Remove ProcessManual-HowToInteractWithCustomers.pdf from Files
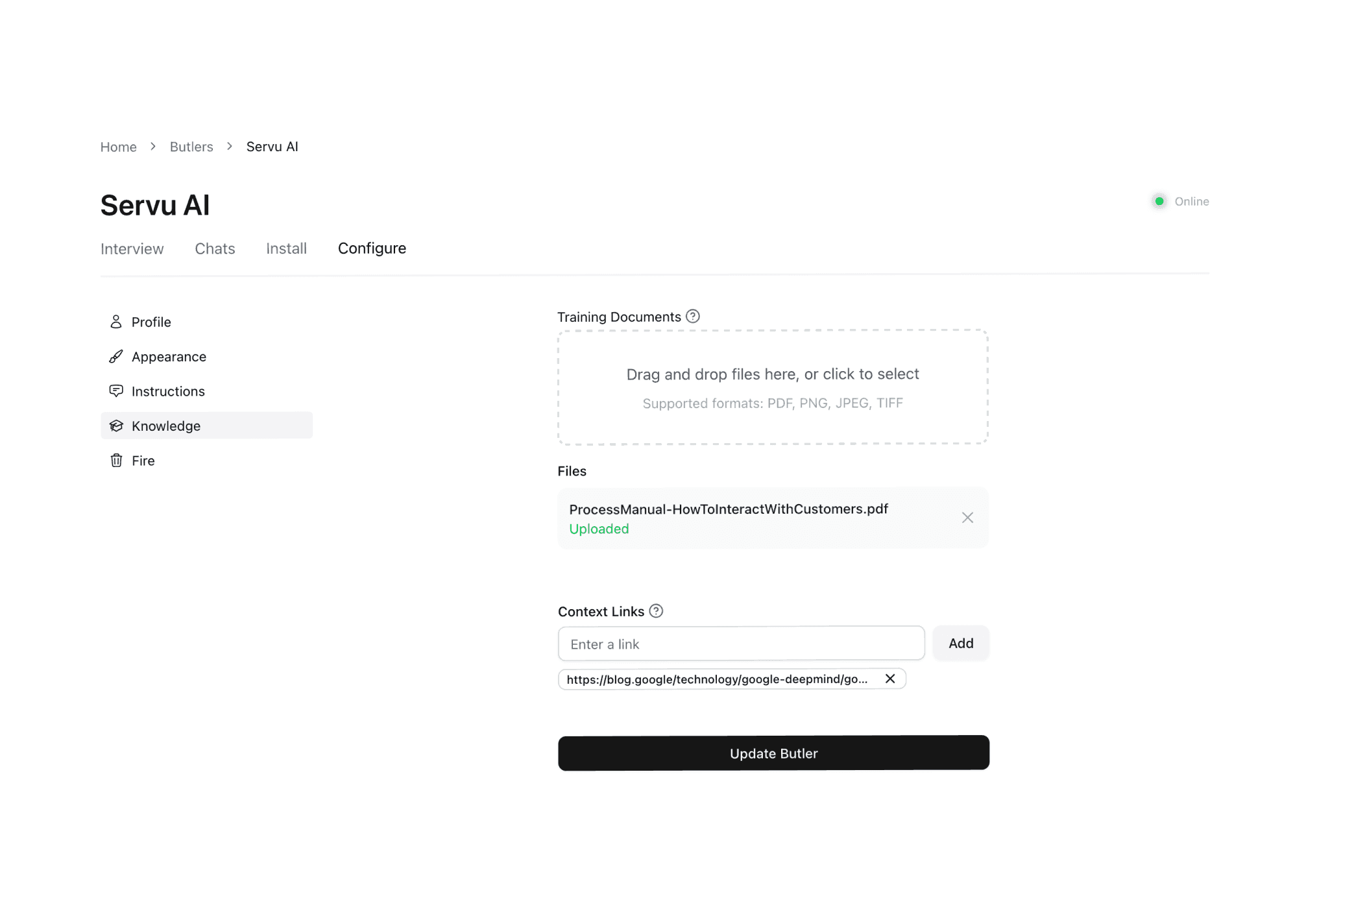Viewport: 1354px width, 905px height. (x=967, y=517)
